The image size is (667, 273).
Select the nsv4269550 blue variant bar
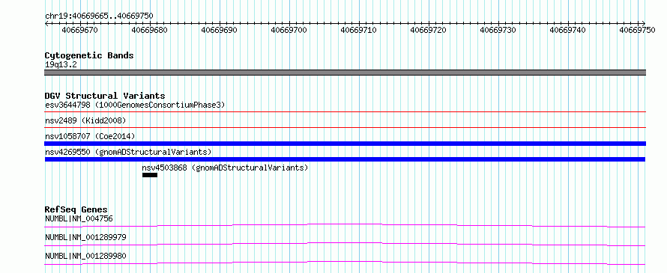coord(345,159)
